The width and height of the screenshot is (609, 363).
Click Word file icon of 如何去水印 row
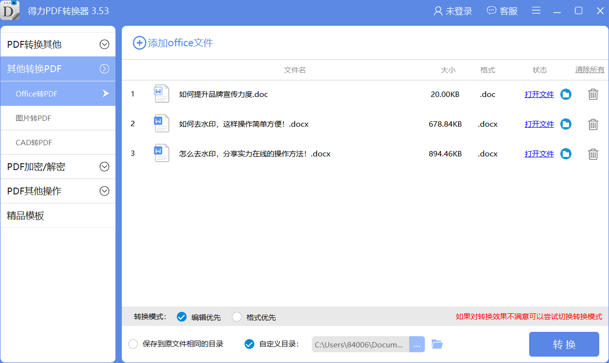(x=162, y=123)
